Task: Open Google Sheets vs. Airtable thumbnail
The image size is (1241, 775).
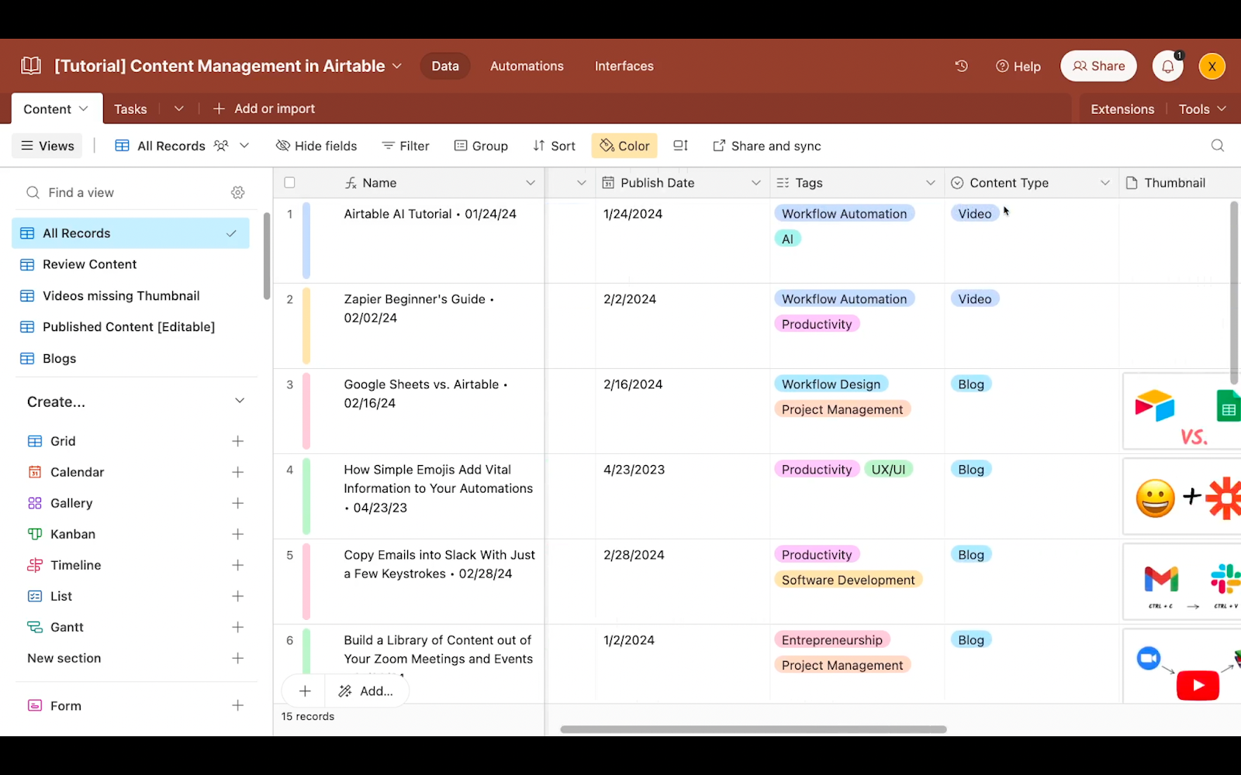Action: tap(1181, 412)
